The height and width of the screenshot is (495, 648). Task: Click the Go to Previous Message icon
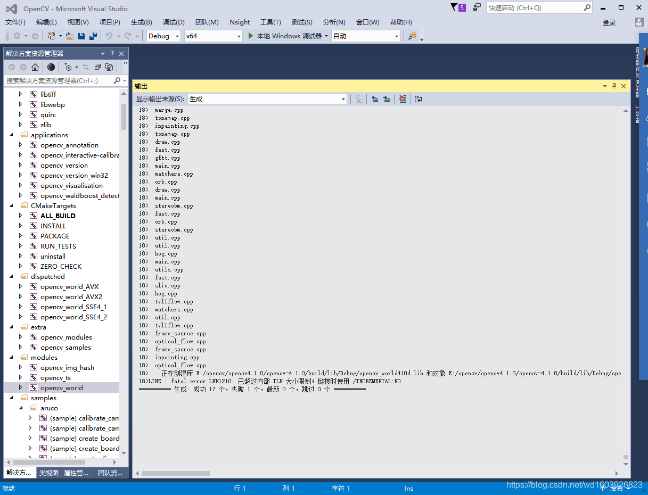click(x=375, y=98)
